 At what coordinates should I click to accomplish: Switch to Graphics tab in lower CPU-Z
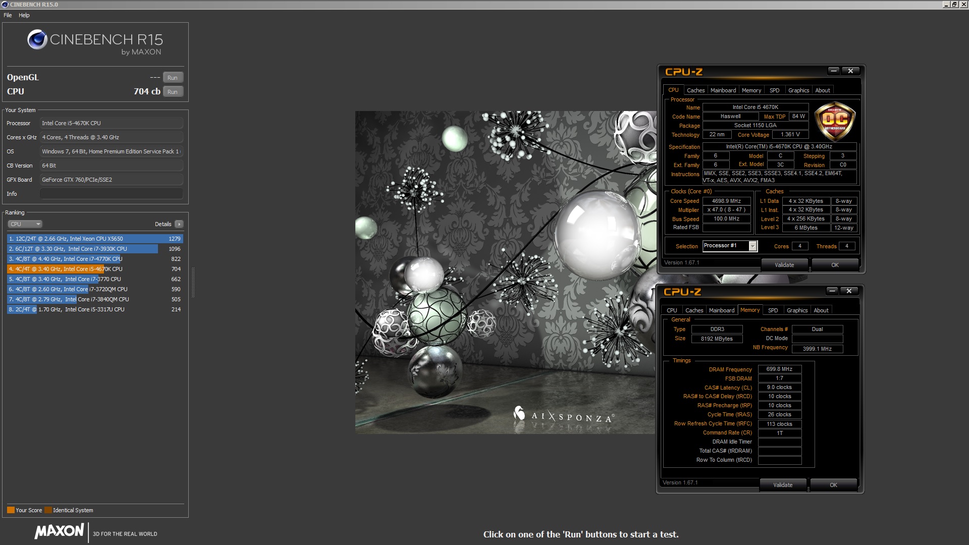click(x=797, y=310)
